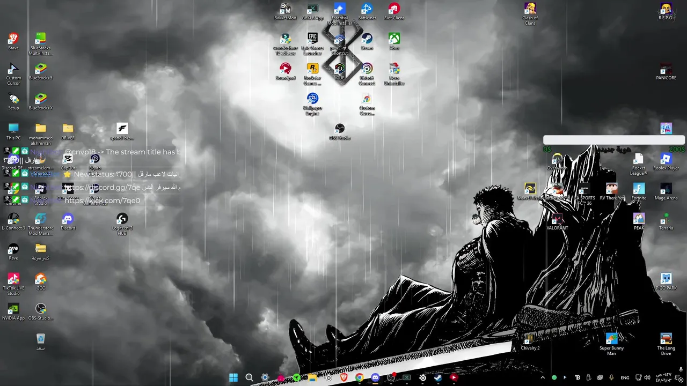Open File Explorer from the taskbar

[x=312, y=377]
